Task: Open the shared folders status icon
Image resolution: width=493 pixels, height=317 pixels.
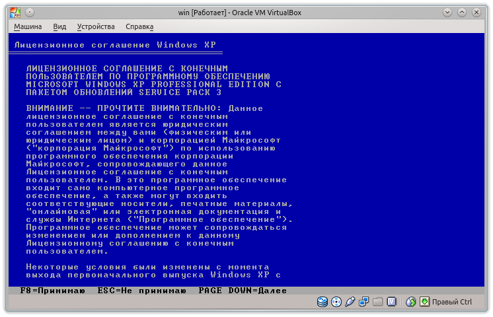Action: [x=377, y=302]
